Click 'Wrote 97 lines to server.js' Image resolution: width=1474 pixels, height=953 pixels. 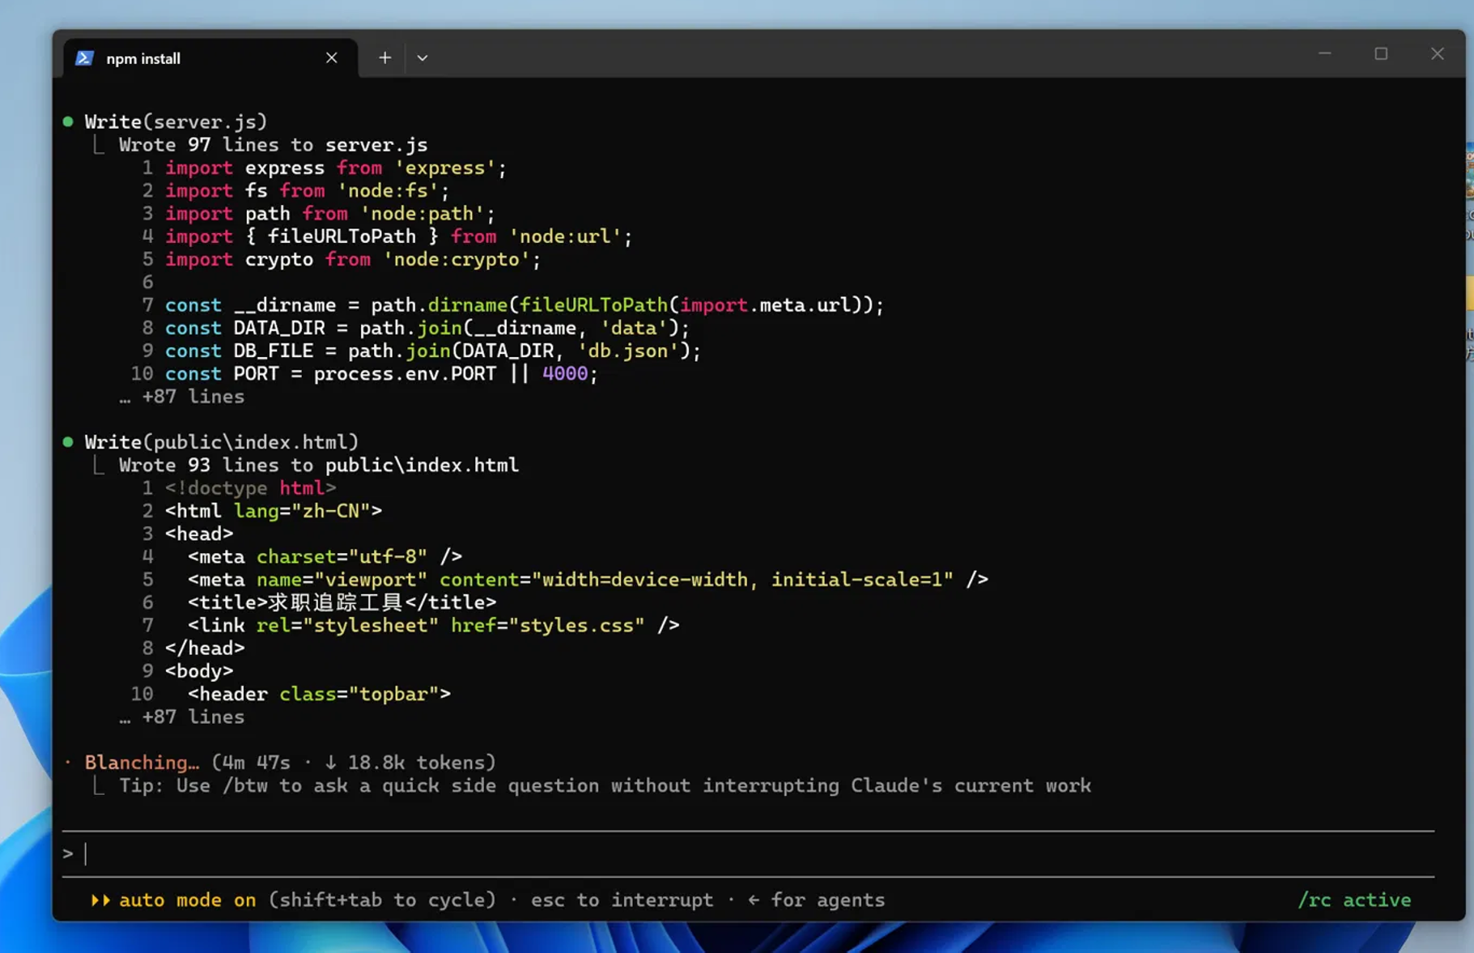click(x=274, y=145)
